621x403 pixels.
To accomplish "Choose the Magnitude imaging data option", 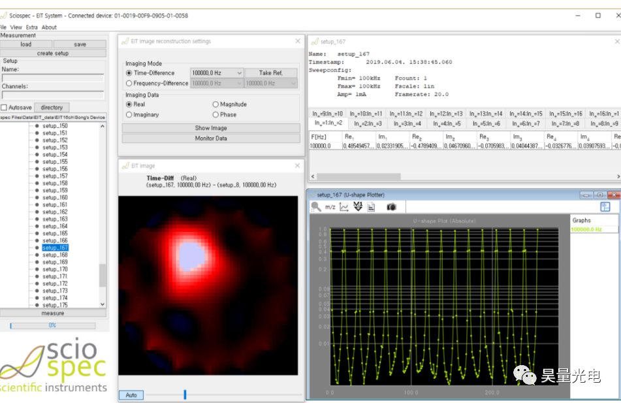I will [215, 105].
